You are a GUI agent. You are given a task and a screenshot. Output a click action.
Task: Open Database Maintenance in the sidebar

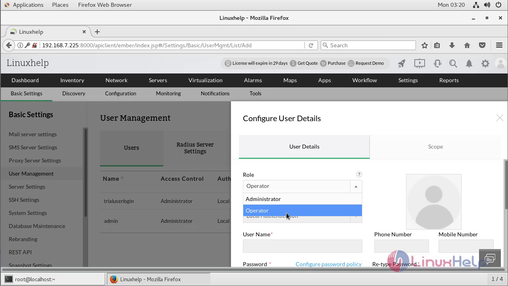pos(37,226)
